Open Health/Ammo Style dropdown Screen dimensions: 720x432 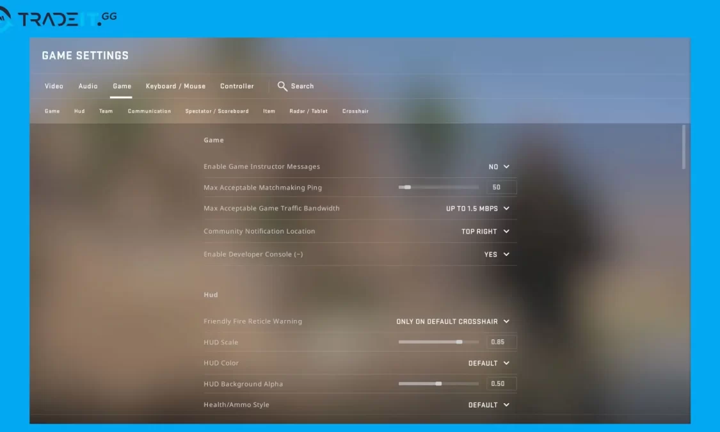(488, 405)
